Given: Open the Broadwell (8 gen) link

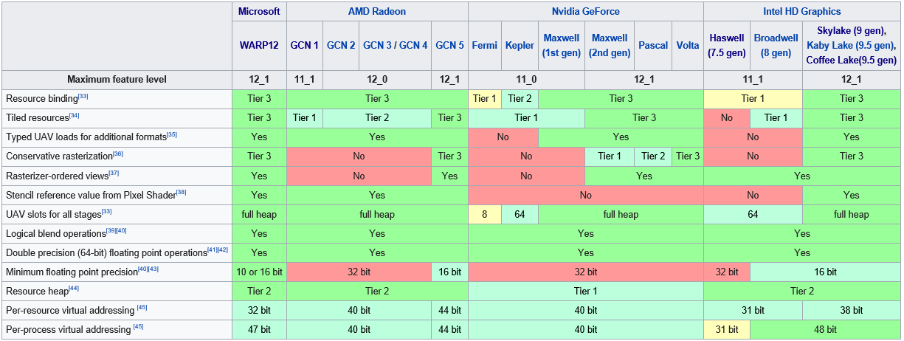Looking at the screenshot, I should 776,45.
